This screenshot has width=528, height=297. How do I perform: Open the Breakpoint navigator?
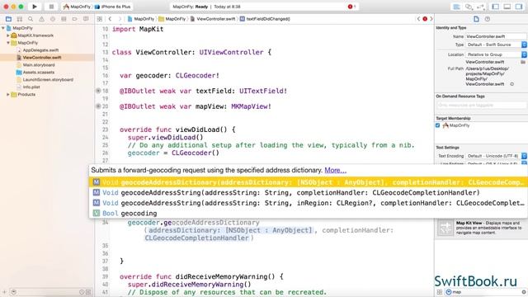(x=74, y=19)
